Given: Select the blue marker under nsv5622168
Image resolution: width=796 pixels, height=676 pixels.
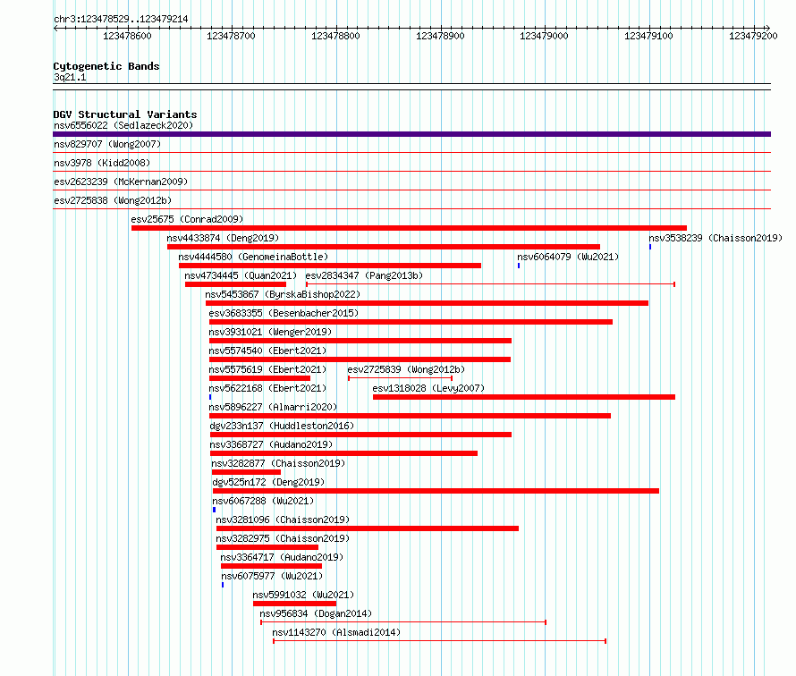Looking at the screenshot, I should [x=210, y=397].
